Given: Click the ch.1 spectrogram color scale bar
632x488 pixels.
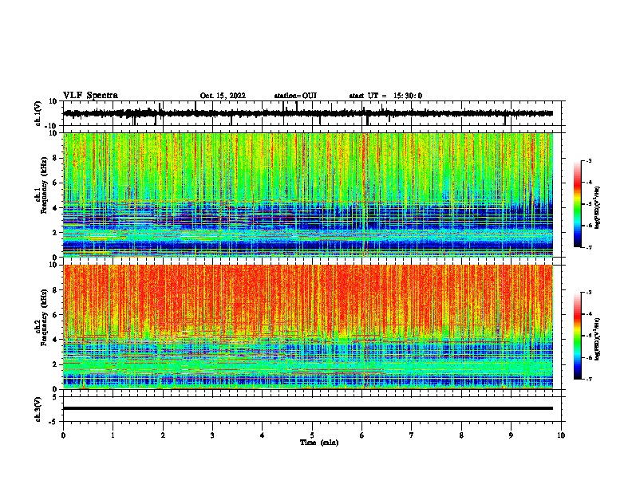Looking at the screenshot, I should pyautogui.click(x=577, y=204).
